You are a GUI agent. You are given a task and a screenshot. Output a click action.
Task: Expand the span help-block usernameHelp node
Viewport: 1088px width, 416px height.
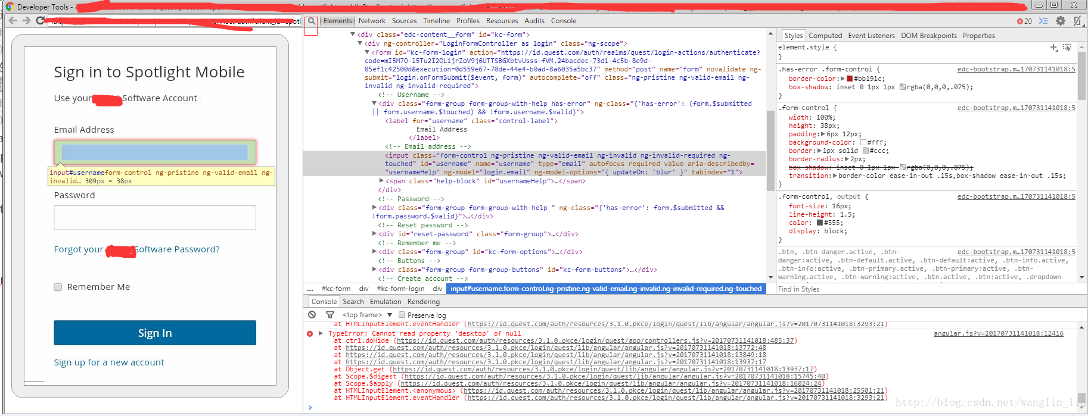pos(381,180)
